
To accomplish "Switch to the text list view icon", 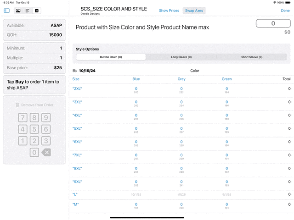I will (x=28, y=11).
